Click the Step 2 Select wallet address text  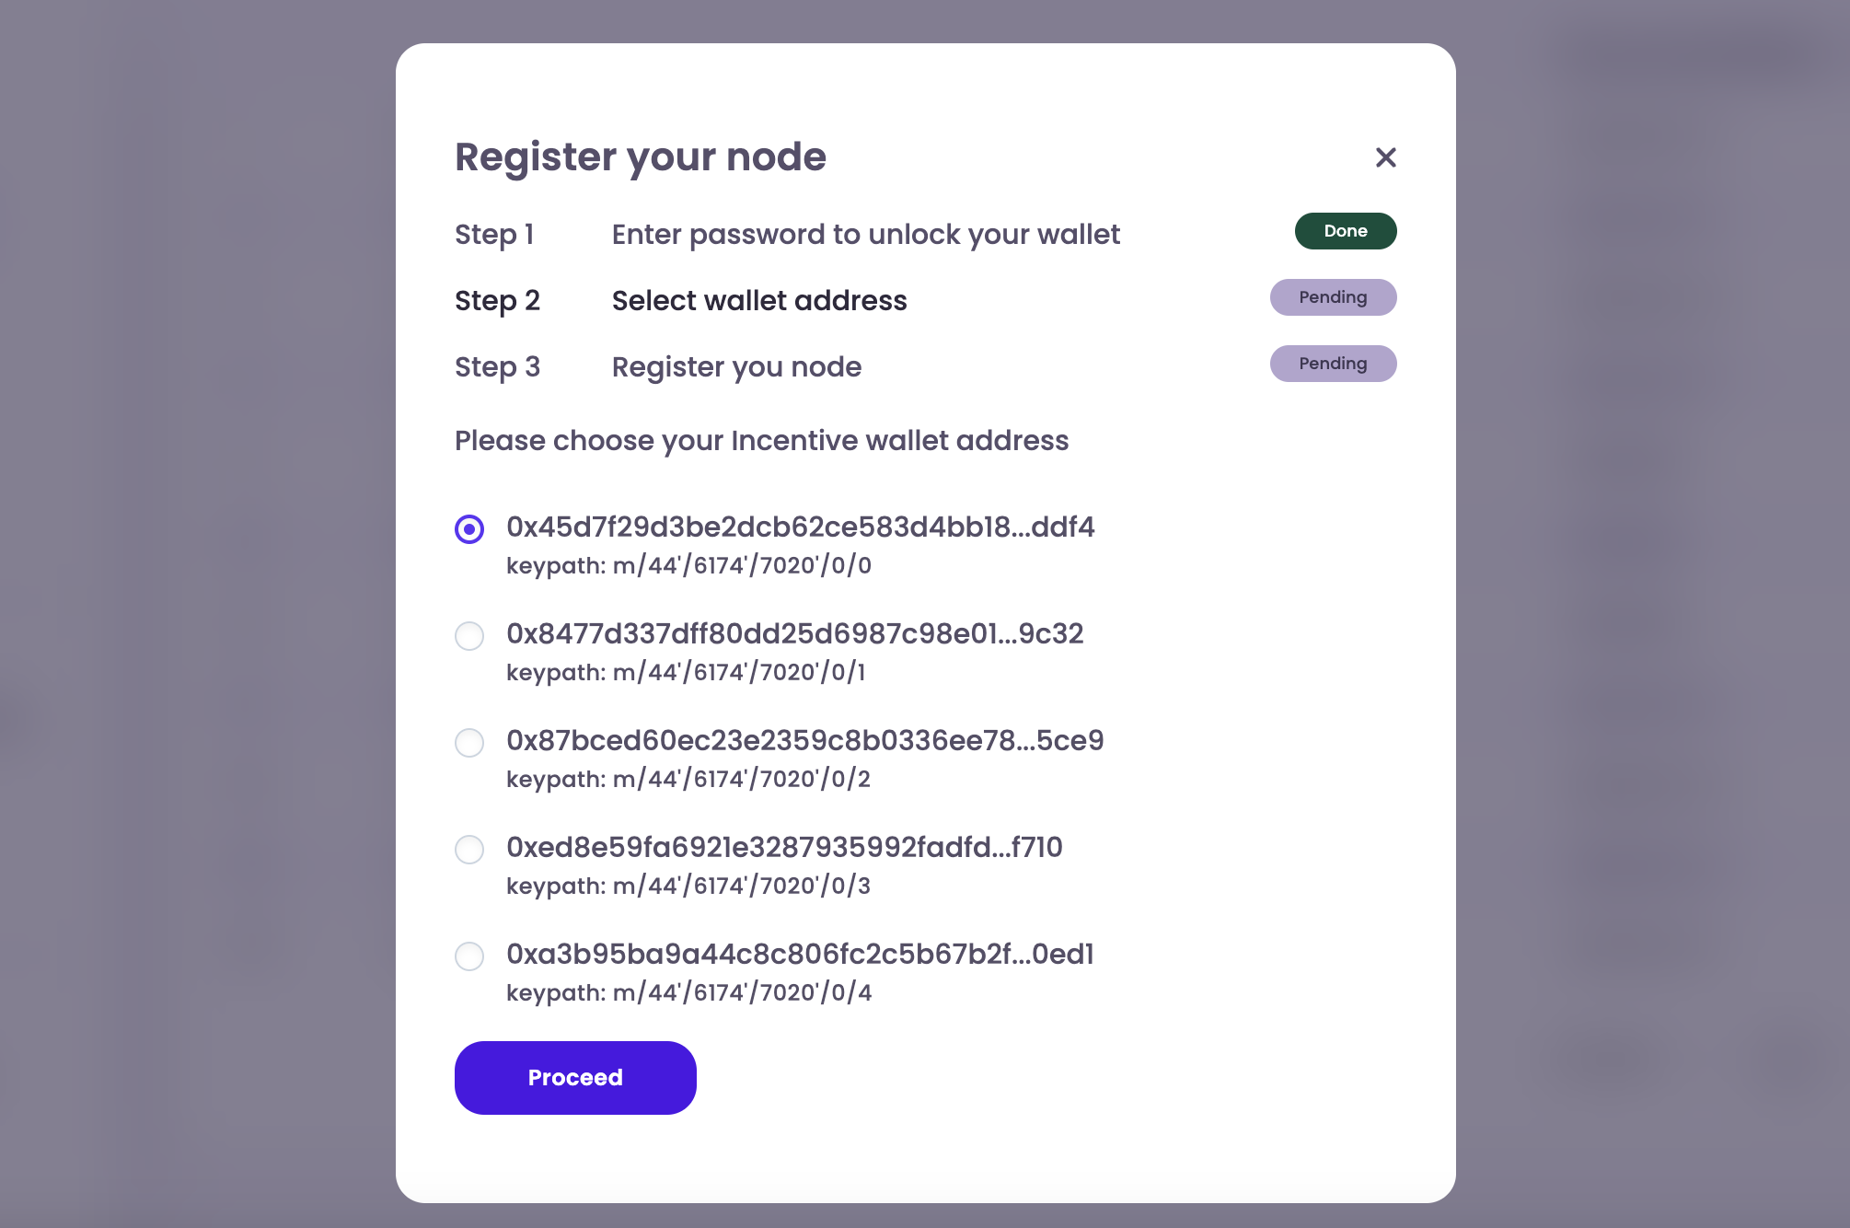758,300
